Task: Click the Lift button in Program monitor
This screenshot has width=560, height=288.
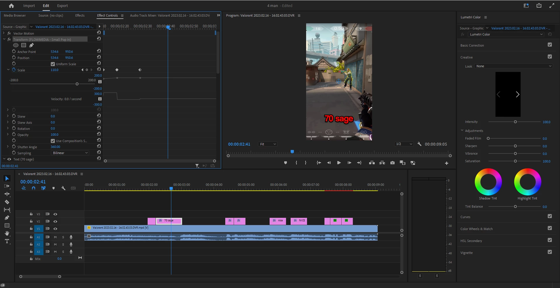Action: [x=372, y=163]
